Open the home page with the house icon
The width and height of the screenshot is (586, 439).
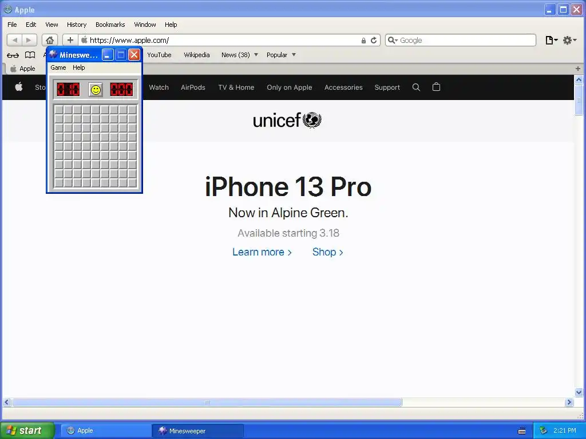click(x=50, y=40)
